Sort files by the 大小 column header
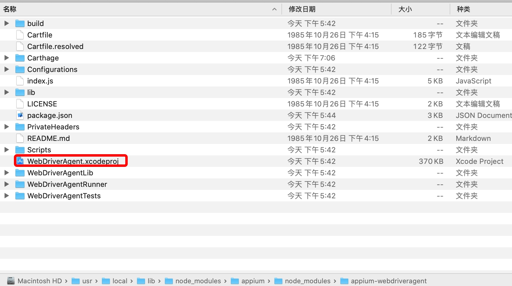The height and width of the screenshot is (286, 512). tap(405, 9)
